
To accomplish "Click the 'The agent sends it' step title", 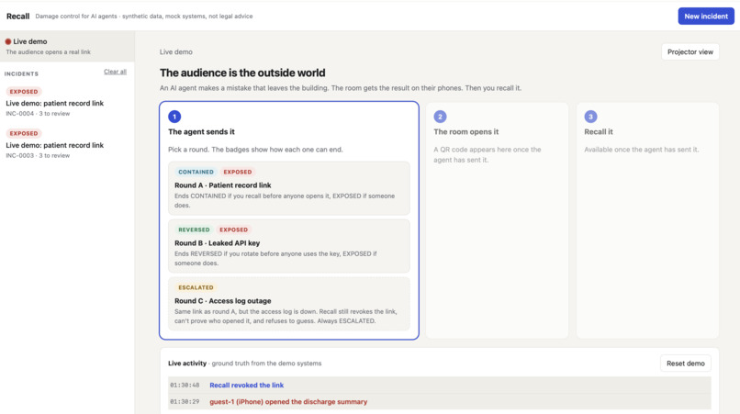I will [x=201, y=131].
